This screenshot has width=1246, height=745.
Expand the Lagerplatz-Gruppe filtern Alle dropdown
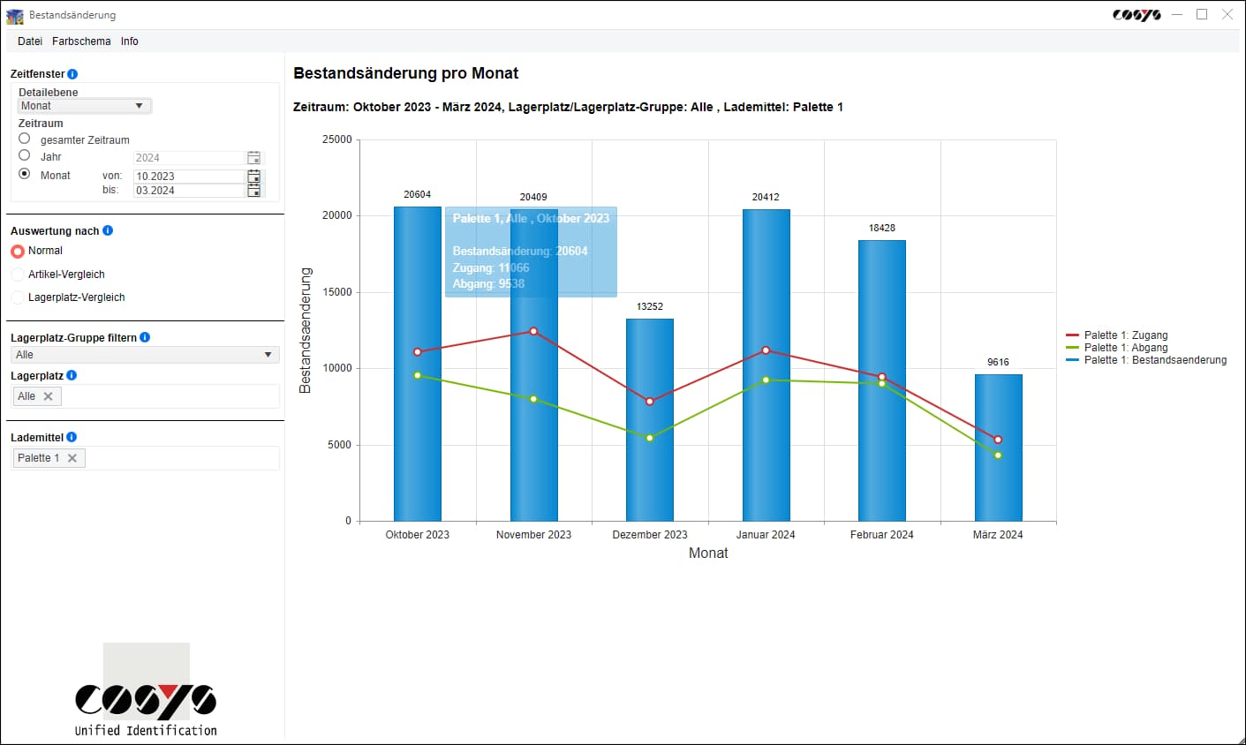pos(146,355)
